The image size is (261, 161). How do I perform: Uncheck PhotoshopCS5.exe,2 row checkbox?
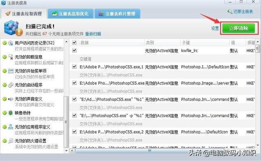click(x=74, y=132)
